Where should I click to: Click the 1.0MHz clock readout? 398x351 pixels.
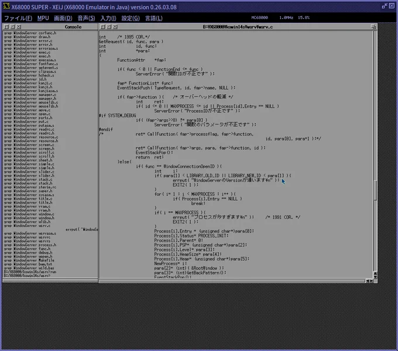click(286, 18)
